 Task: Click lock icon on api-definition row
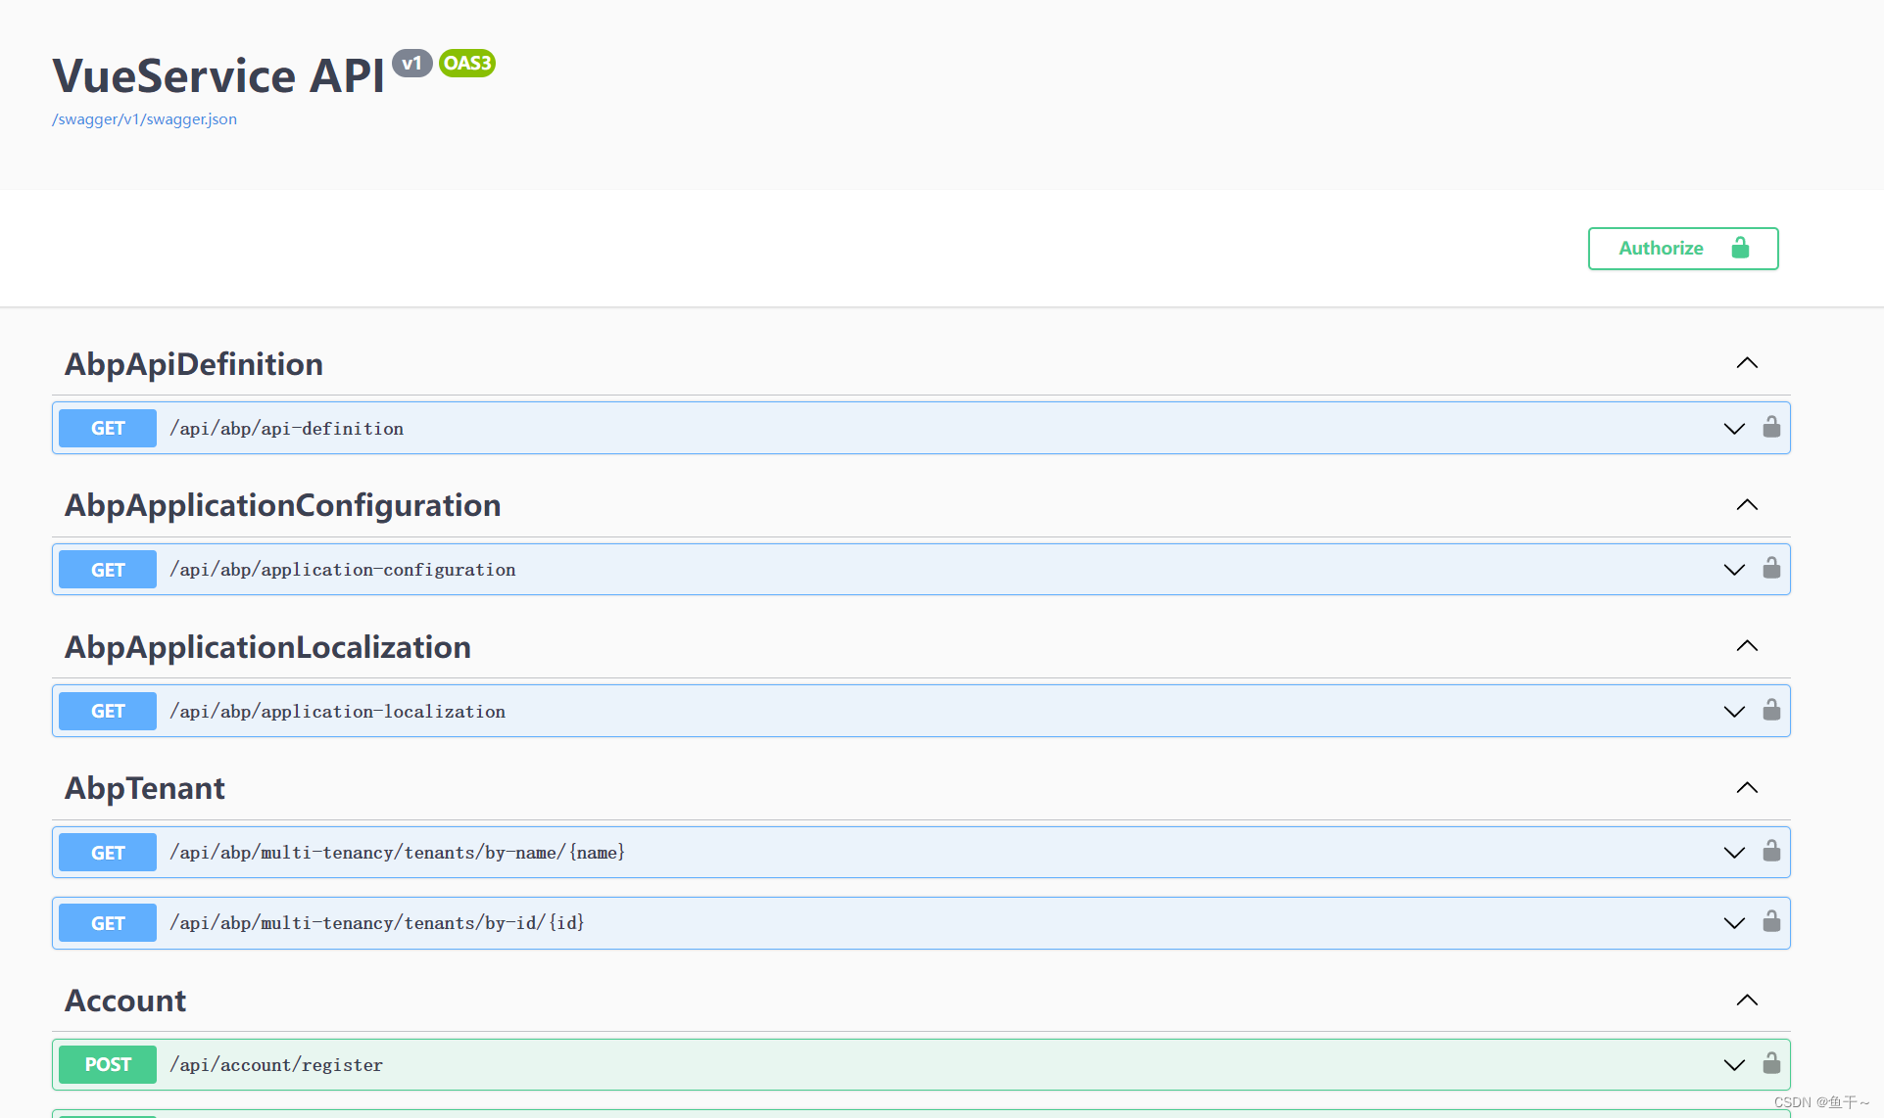(x=1771, y=427)
